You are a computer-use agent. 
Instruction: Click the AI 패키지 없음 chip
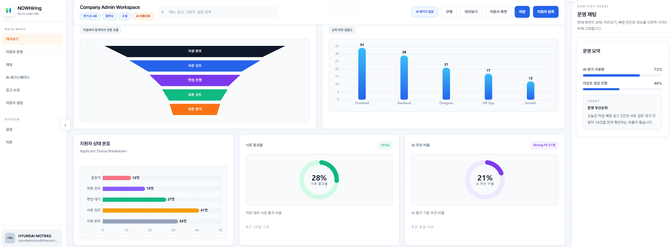click(424, 12)
